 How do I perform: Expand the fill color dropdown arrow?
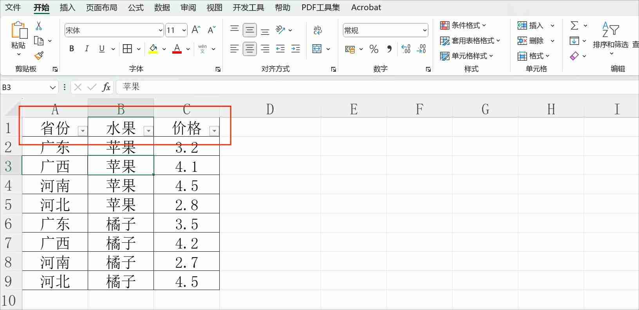[x=164, y=49]
